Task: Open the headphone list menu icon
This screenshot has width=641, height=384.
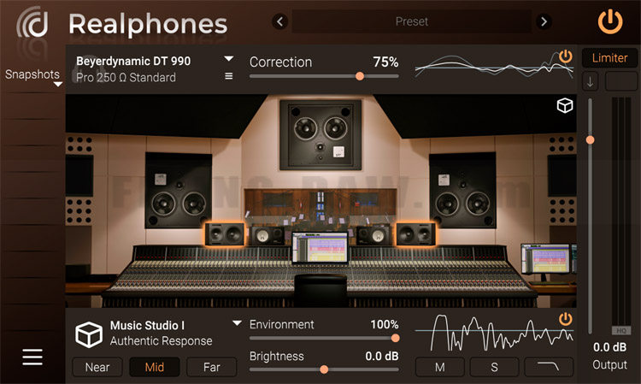Action: [229, 76]
